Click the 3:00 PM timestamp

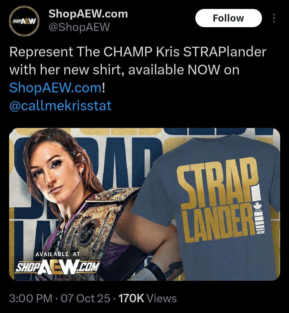point(31,299)
